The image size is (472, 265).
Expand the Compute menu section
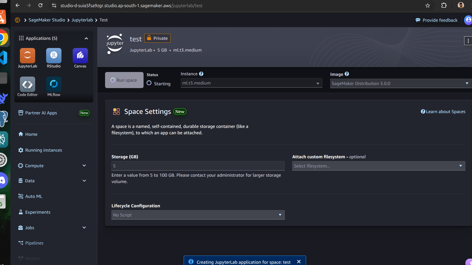[84, 166]
